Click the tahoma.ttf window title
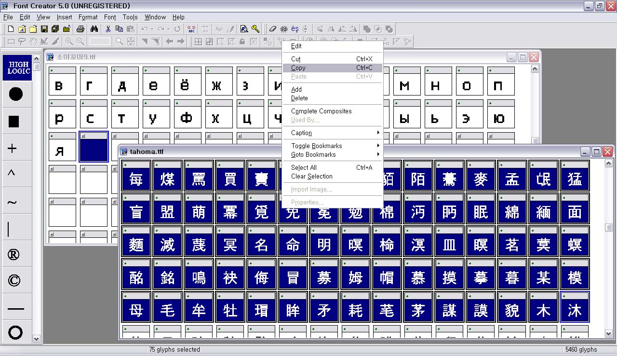Image resolution: width=617 pixels, height=356 pixels. click(147, 152)
